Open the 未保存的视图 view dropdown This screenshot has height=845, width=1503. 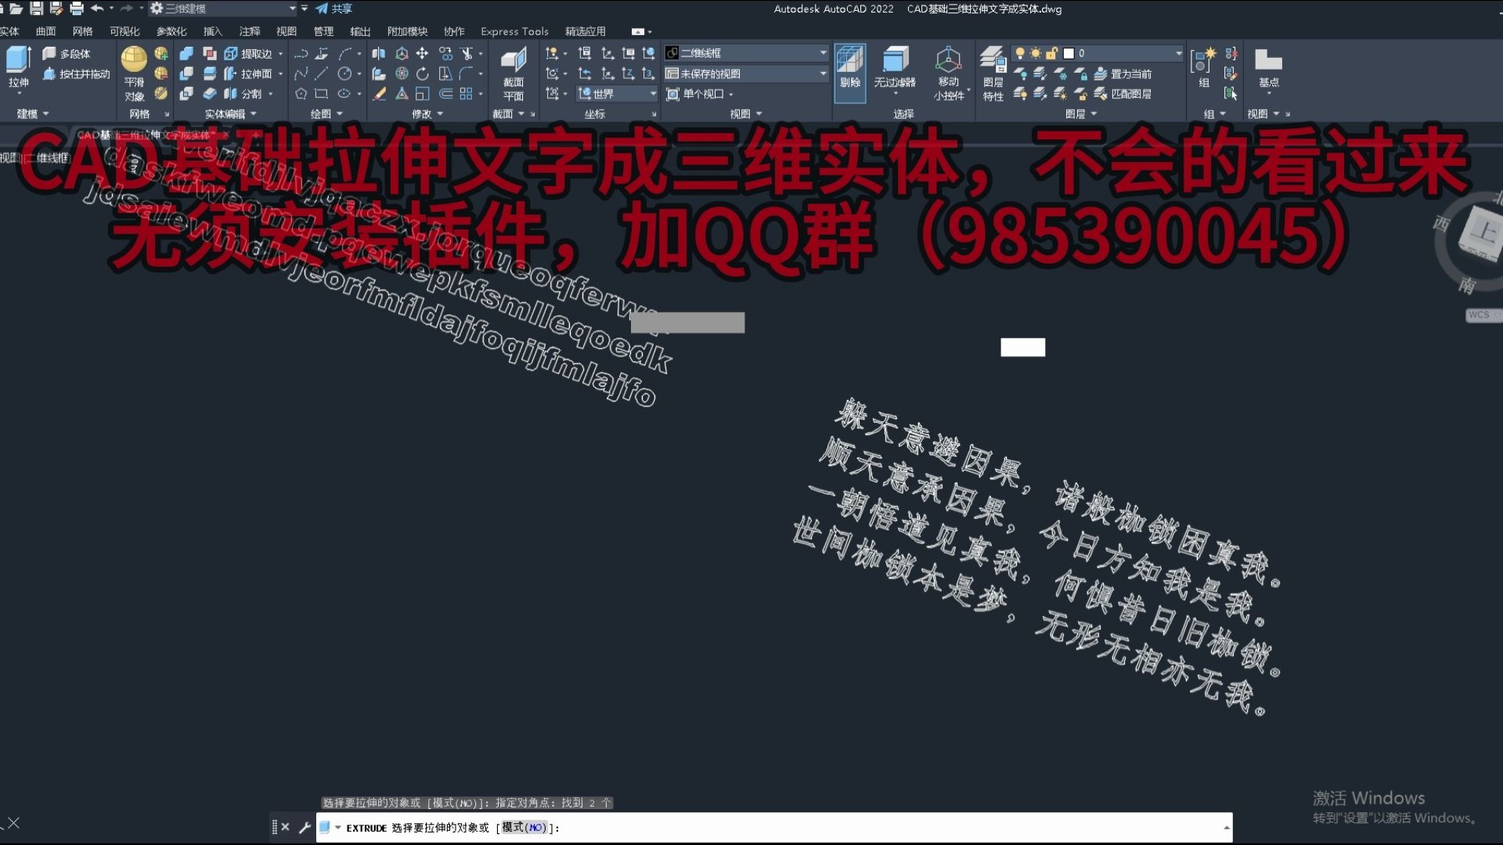[x=822, y=73]
